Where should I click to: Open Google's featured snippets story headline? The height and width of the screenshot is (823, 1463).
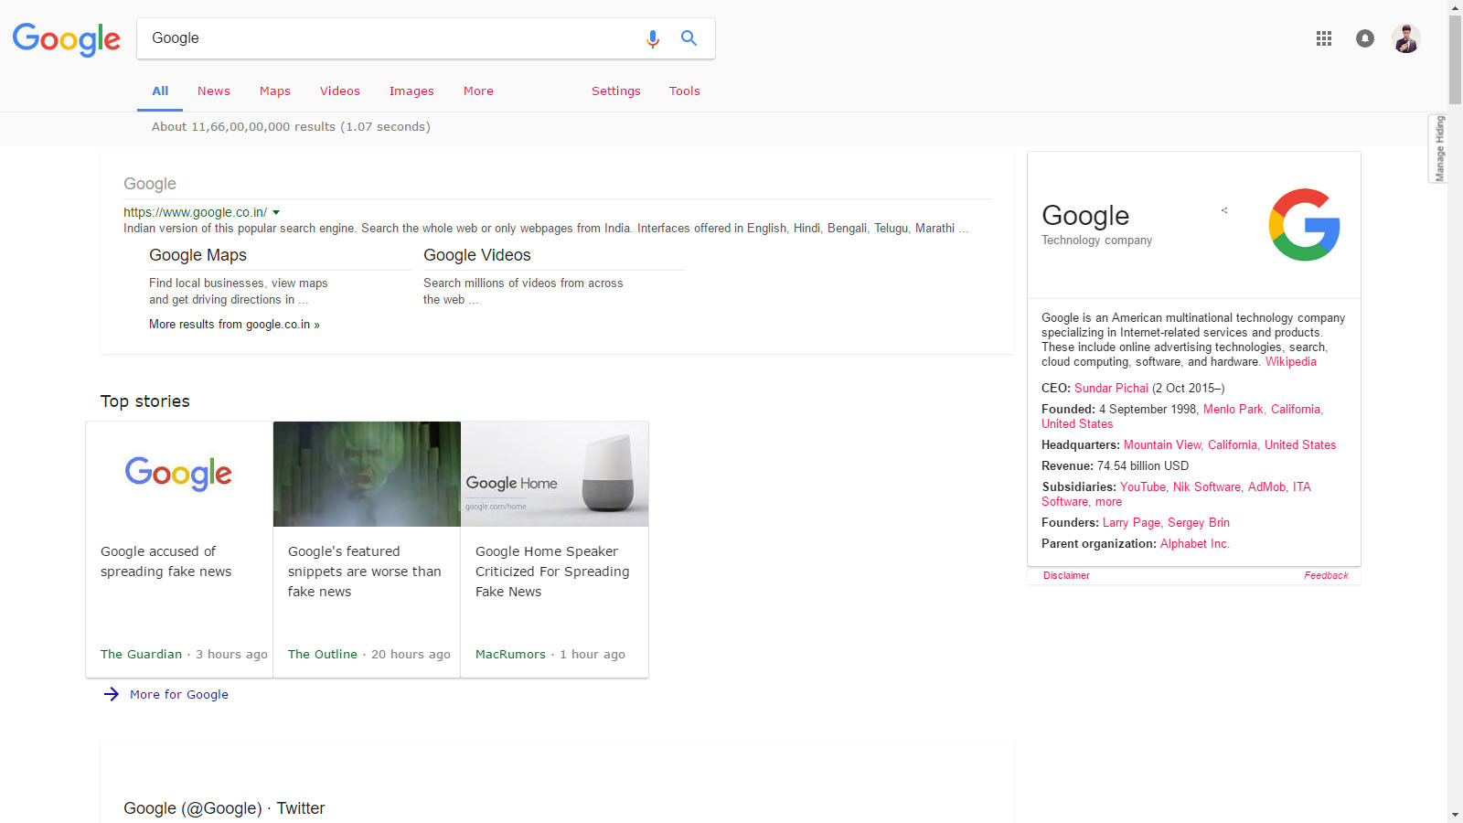[365, 572]
